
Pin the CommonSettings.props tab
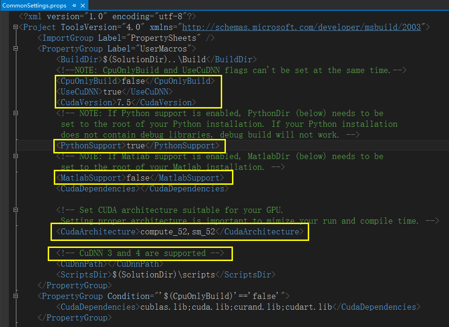pos(74,6)
